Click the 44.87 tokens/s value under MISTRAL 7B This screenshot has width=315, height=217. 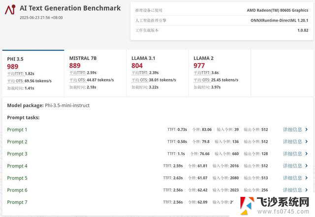click(x=100, y=80)
